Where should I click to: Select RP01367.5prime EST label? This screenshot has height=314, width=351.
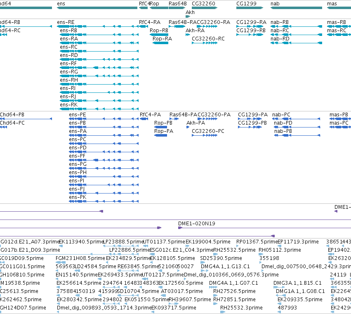pyautogui.click(x=257, y=242)
